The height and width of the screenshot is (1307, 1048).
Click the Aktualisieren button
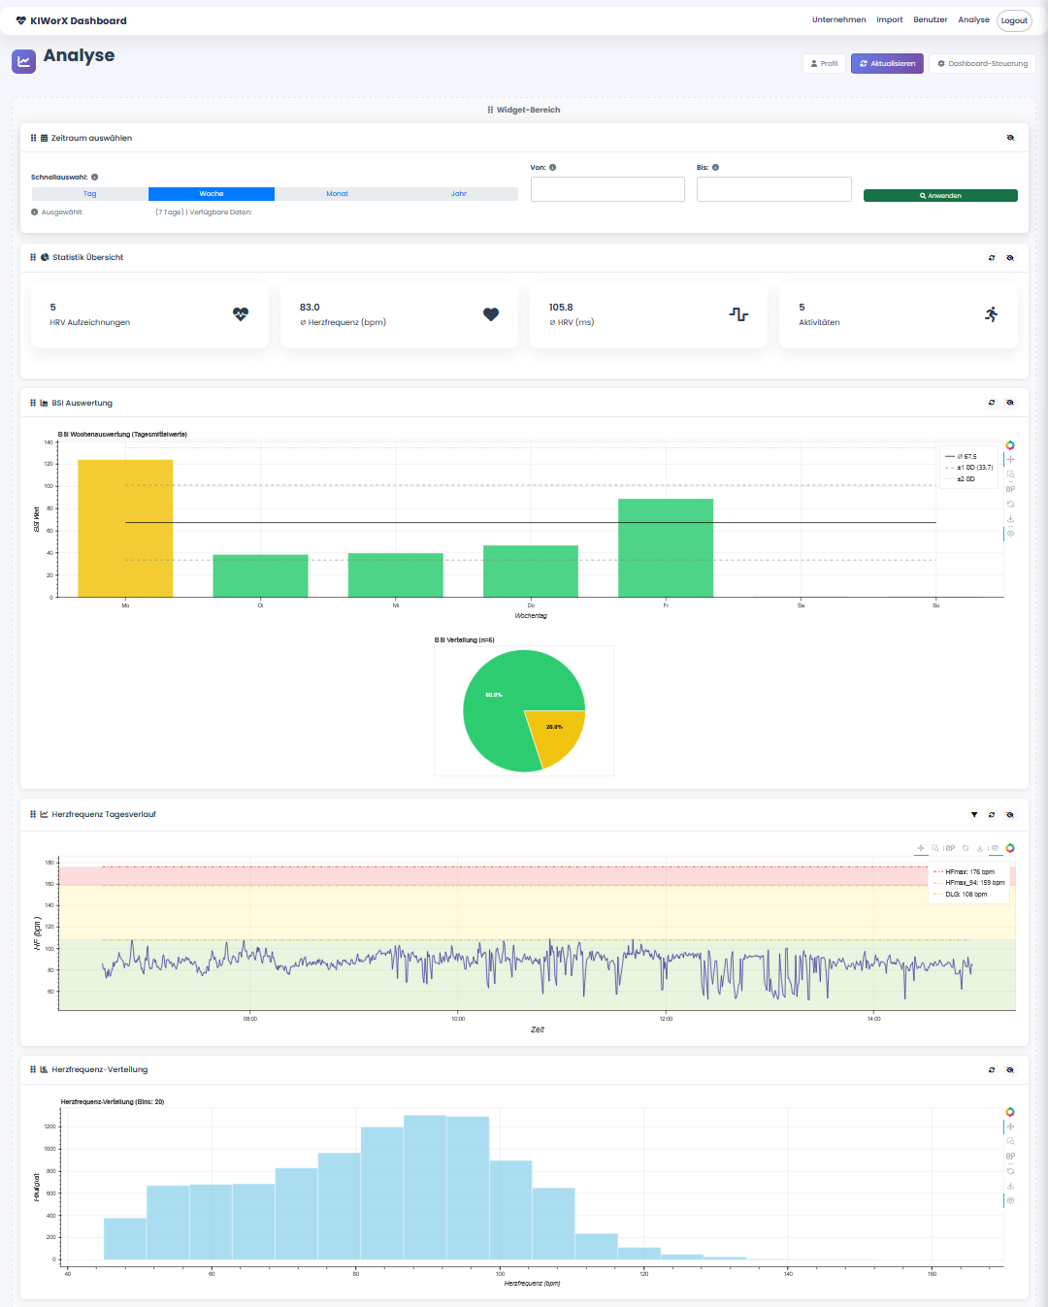pyautogui.click(x=887, y=64)
